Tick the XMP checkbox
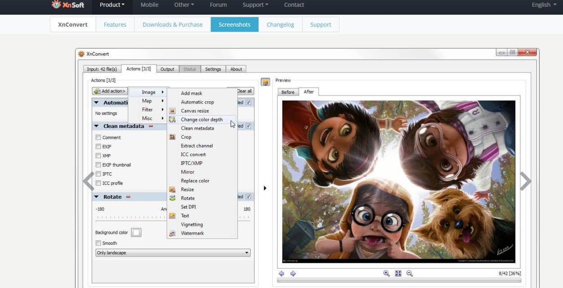 coord(98,156)
